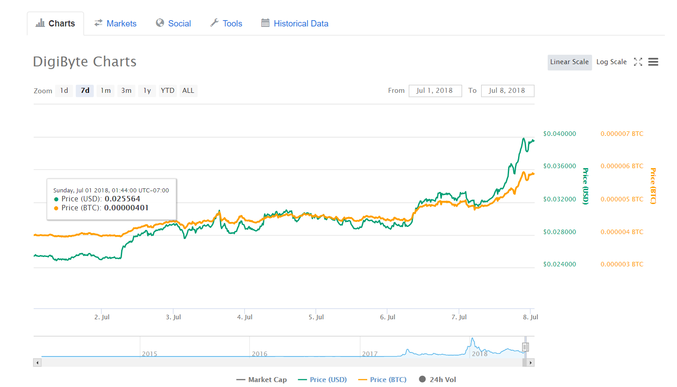This screenshot has height=387, width=677.
Task: Select Linear Scale
Action: tap(569, 62)
